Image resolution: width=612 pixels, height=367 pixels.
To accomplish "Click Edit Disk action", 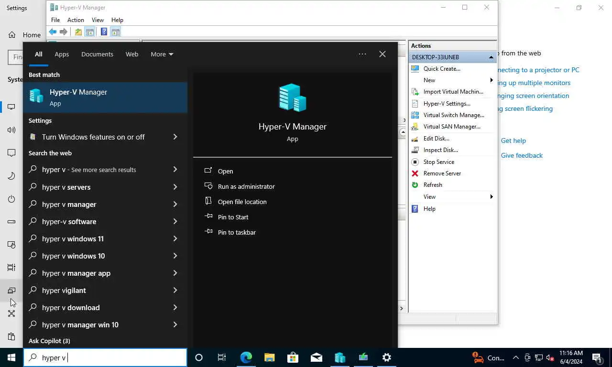I will 436,139.
